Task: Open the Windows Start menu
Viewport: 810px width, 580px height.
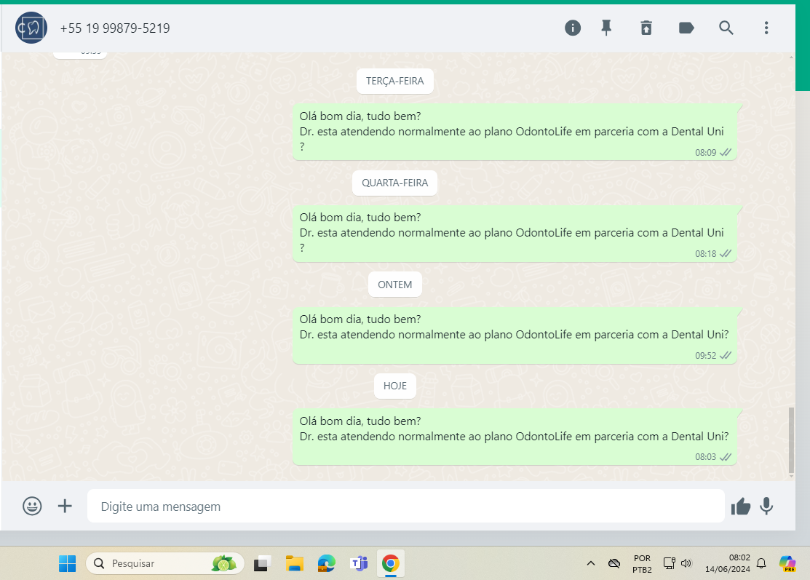Action: [67, 563]
